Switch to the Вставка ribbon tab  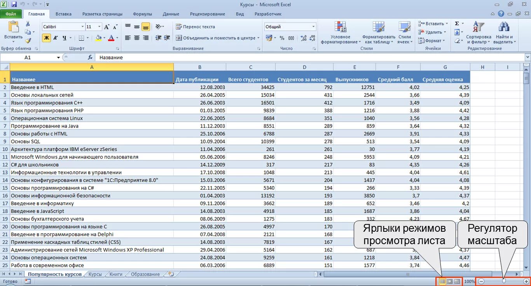pos(63,14)
